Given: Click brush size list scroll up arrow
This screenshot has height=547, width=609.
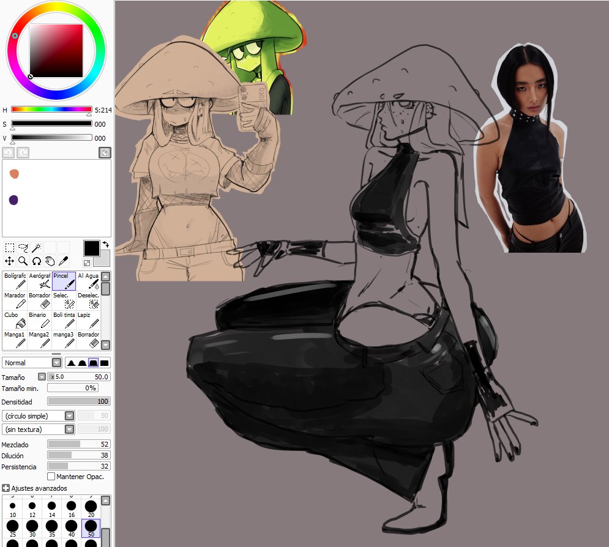Looking at the screenshot, I should click(106, 500).
